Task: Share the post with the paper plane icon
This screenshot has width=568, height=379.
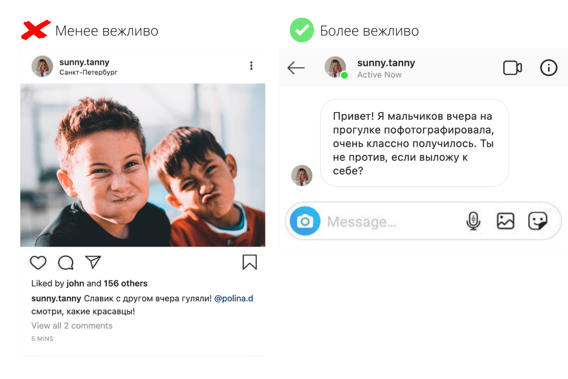Action: (93, 262)
